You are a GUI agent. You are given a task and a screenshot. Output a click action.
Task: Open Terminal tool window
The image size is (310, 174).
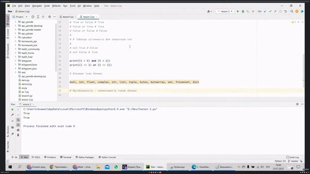(66, 157)
